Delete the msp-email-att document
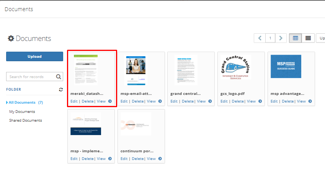Viewport: 325px width, 181px height. click(138, 101)
